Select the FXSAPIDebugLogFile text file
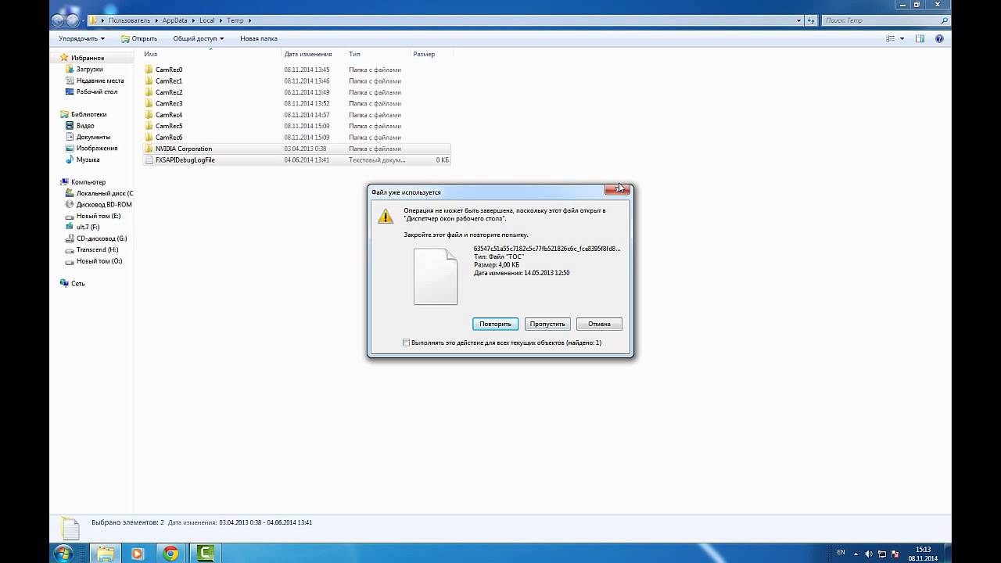The image size is (1001, 563). pos(185,160)
